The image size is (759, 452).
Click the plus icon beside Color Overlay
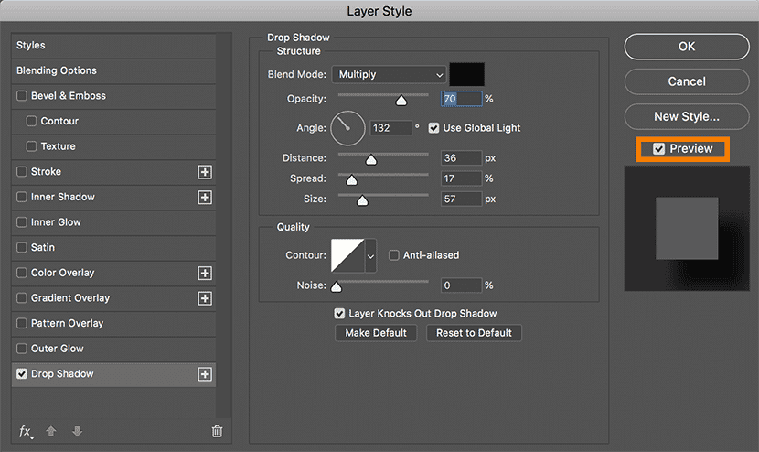[205, 273]
